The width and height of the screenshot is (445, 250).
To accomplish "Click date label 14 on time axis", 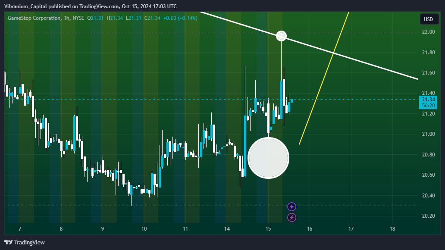I will coord(227,229).
